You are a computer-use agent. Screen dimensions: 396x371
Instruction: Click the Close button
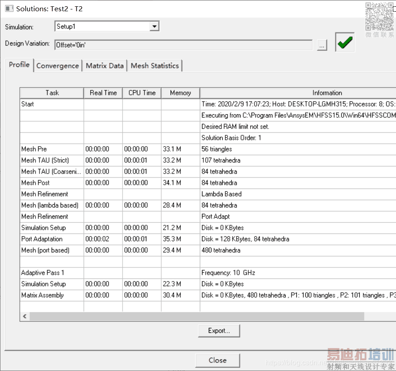217,360
